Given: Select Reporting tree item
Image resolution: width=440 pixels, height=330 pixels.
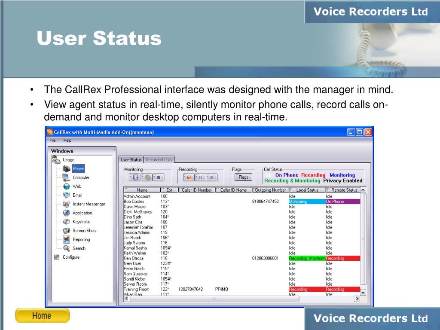Looking at the screenshot, I should [81, 239].
